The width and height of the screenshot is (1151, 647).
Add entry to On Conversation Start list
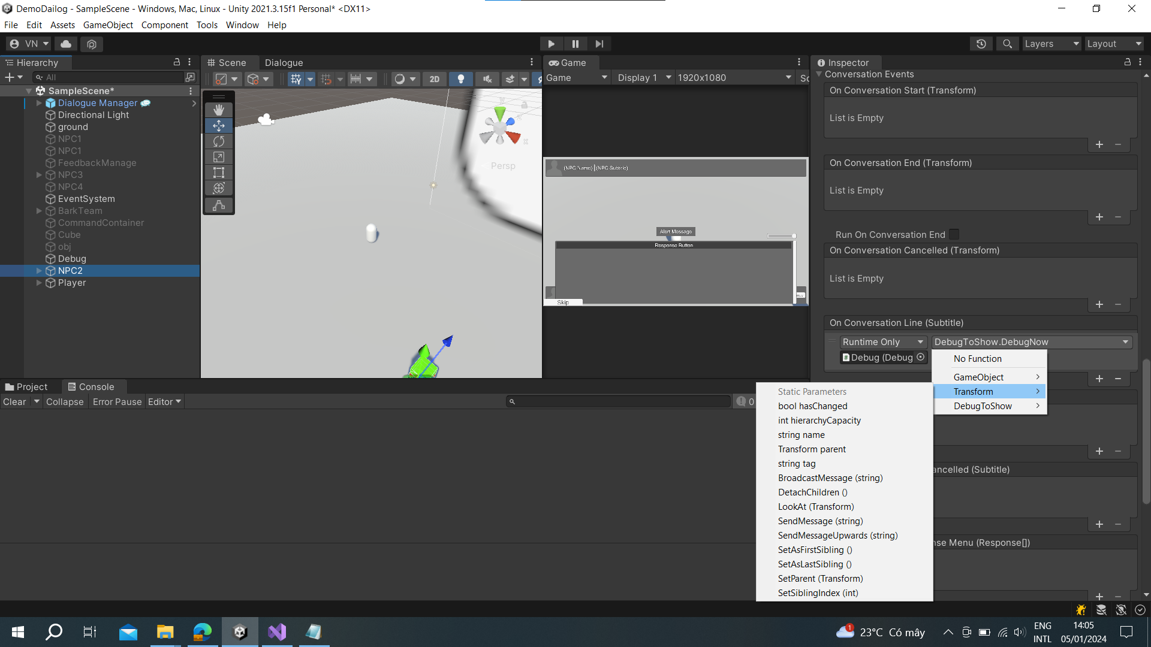pos(1099,144)
